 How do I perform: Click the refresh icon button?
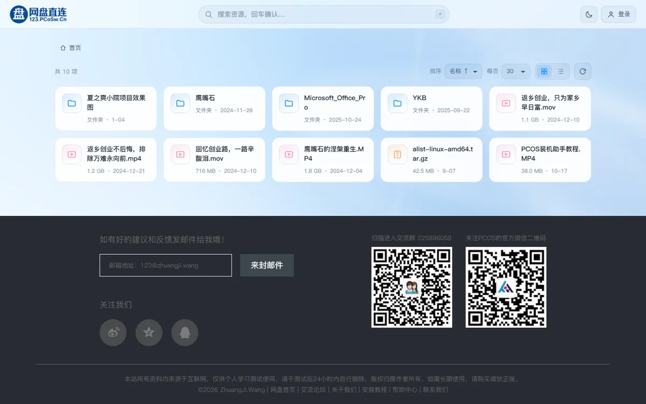pos(582,71)
